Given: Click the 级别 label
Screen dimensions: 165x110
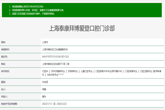Looking at the screenshot, I should (4, 82).
